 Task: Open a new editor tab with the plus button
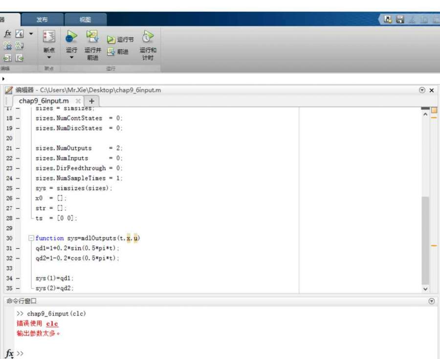click(x=91, y=101)
